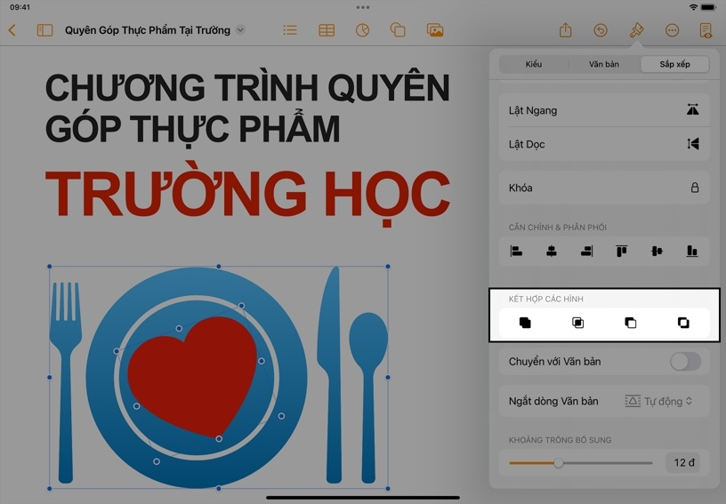The image size is (726, 504).
Task: Switch to the 'Kiểu' tab
Action: pyautogui.click(x=534, y=64)
